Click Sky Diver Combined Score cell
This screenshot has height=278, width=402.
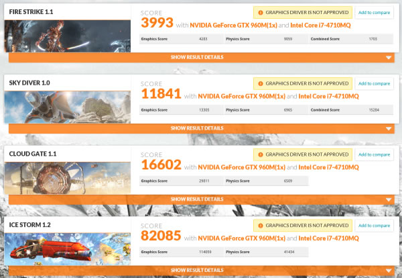[x=351, y=110]
